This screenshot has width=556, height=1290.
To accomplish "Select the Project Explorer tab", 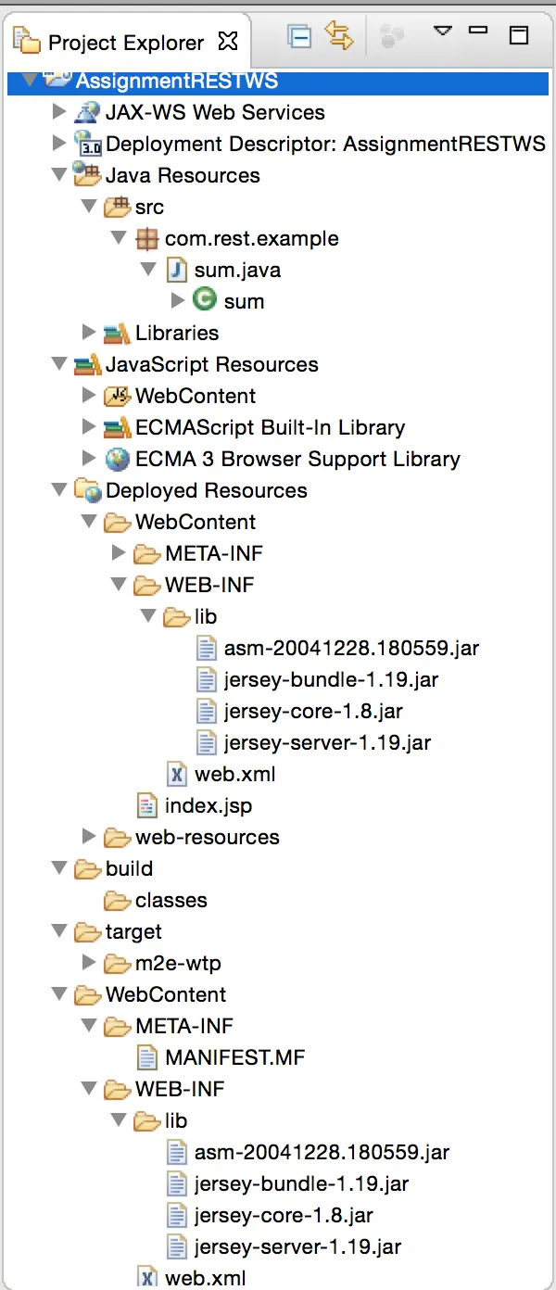I will 125,43.
